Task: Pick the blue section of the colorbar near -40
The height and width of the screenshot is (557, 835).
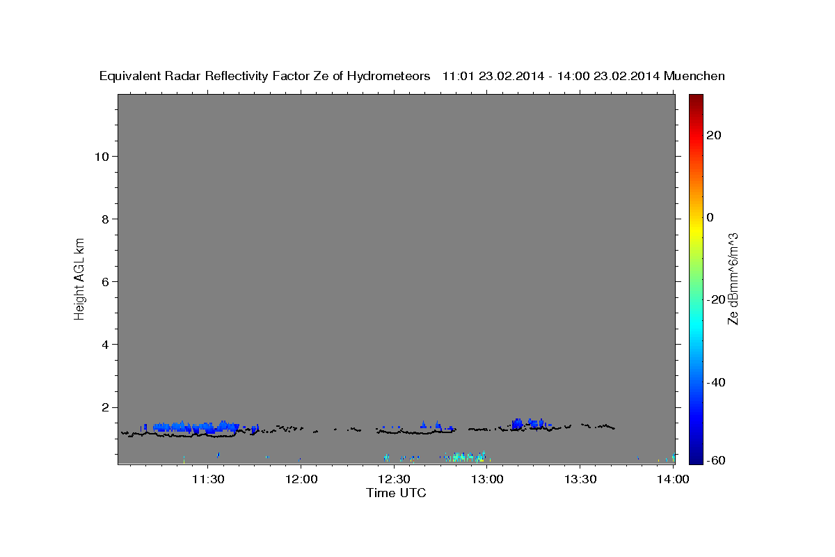Action: (x=696, y=382)
